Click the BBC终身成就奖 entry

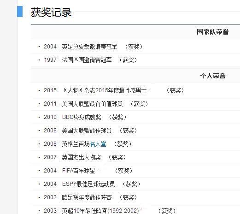coord(82,117)
